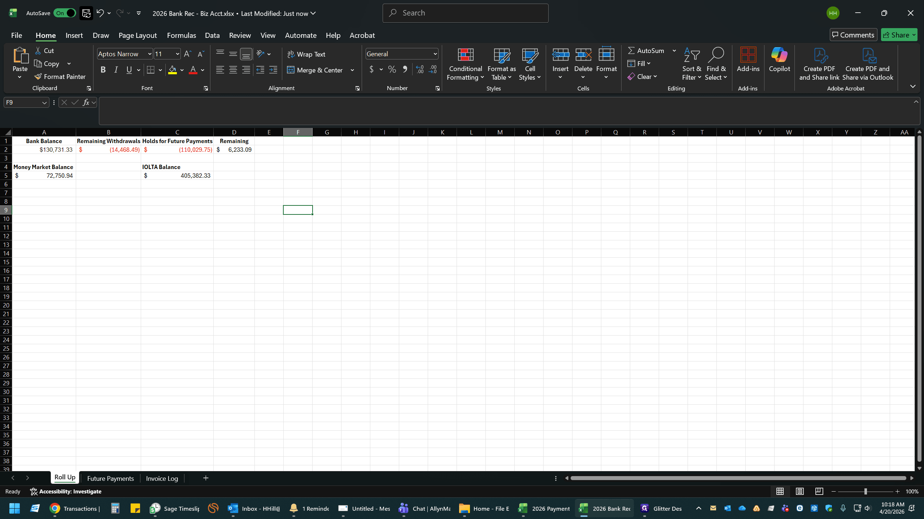Switch to Page Break Preview view
The height and width of the screenshot is (519, 924).
819,491
